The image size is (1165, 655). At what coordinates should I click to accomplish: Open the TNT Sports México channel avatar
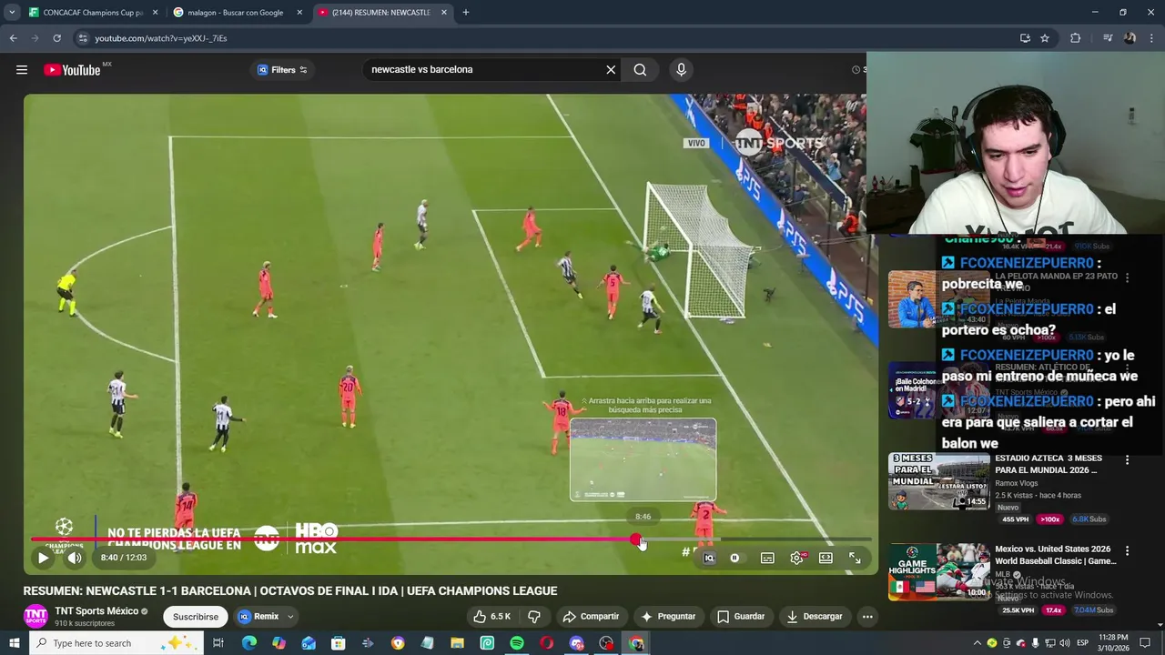[35, 616]
